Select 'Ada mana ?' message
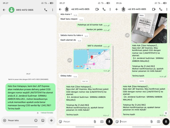The image size is (170, 128). [x=69, y=15]
